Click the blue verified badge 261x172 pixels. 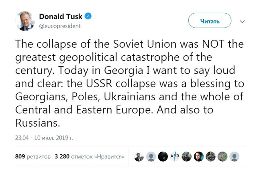(87, 16)
